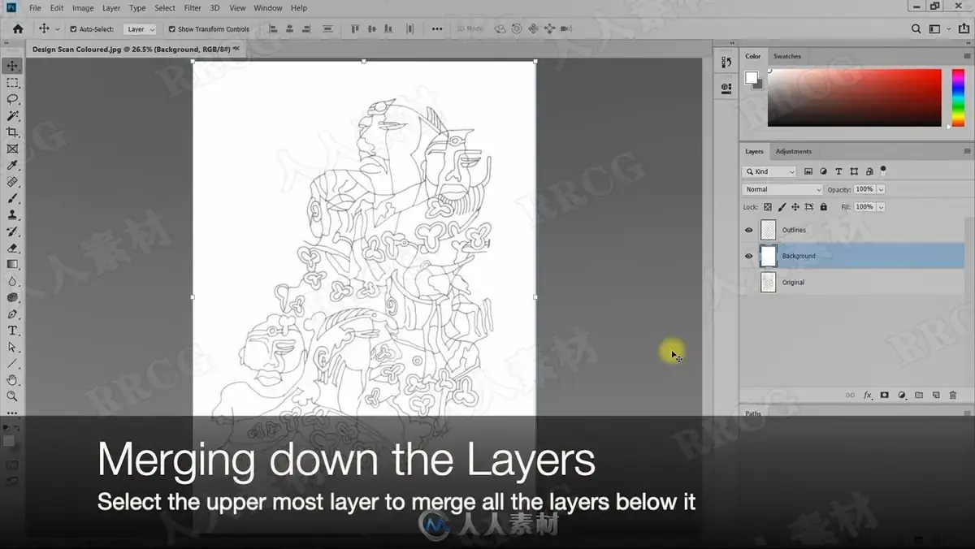Screen dimensions: 975x549
Task: Select the Pen tool
Action: click(x=12, y=314)
